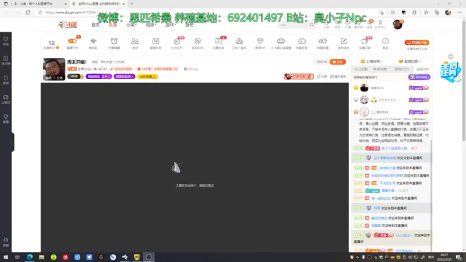This screenshot has width=466, height=262.
Task: Switch to the first Douyu browser tab
Action: pos(40,4)
